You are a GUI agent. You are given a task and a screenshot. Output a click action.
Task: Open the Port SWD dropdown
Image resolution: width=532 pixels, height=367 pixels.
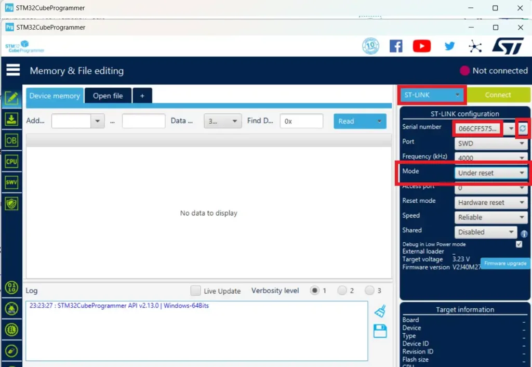click(491, 143)
